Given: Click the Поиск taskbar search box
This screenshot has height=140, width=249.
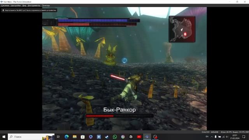Looking at the screenshot, I should (x=31, y=136).
